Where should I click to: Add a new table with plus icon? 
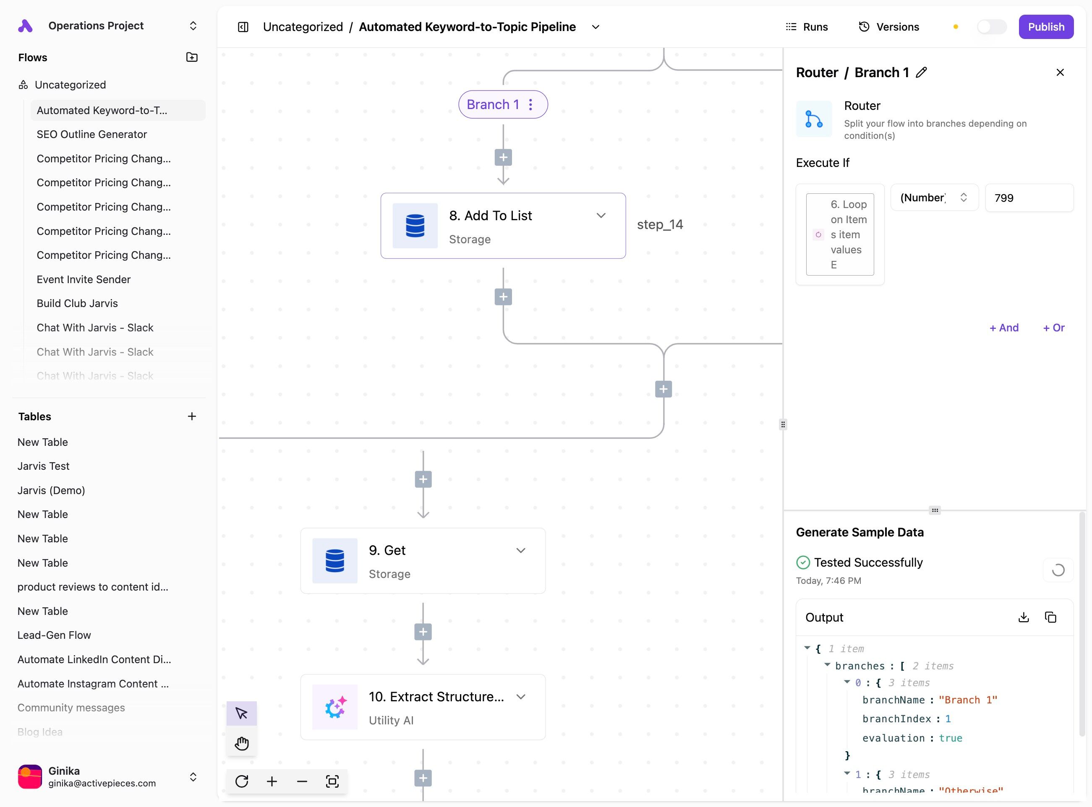pos(192,416)
